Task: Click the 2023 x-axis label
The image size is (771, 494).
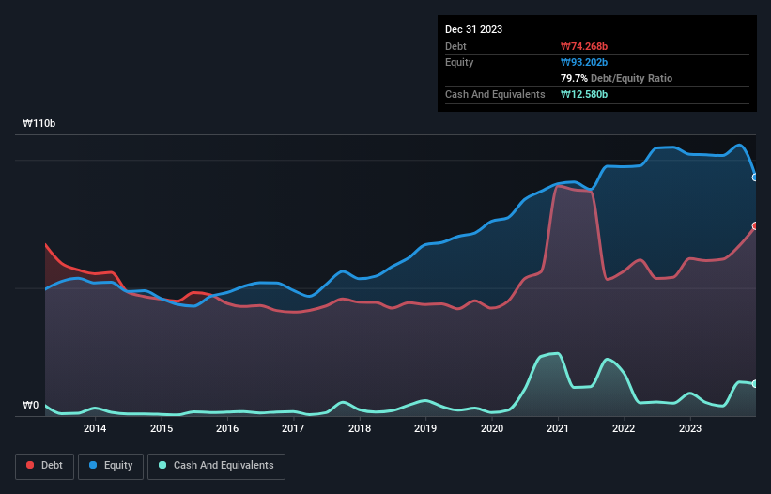Action: click(x=690, y=428)
